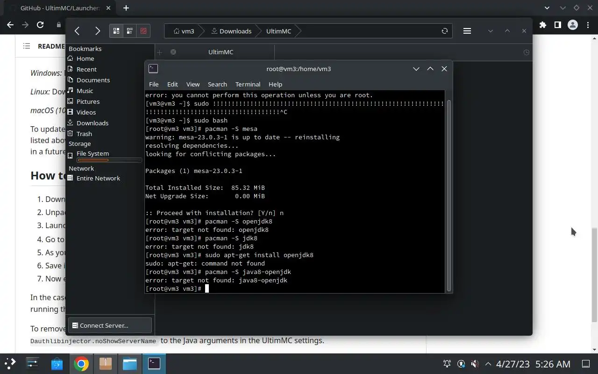Click the UltimMC breadcrumb in path bar
This screenshot has height=374, width=598.
click(x=278, y=31)
